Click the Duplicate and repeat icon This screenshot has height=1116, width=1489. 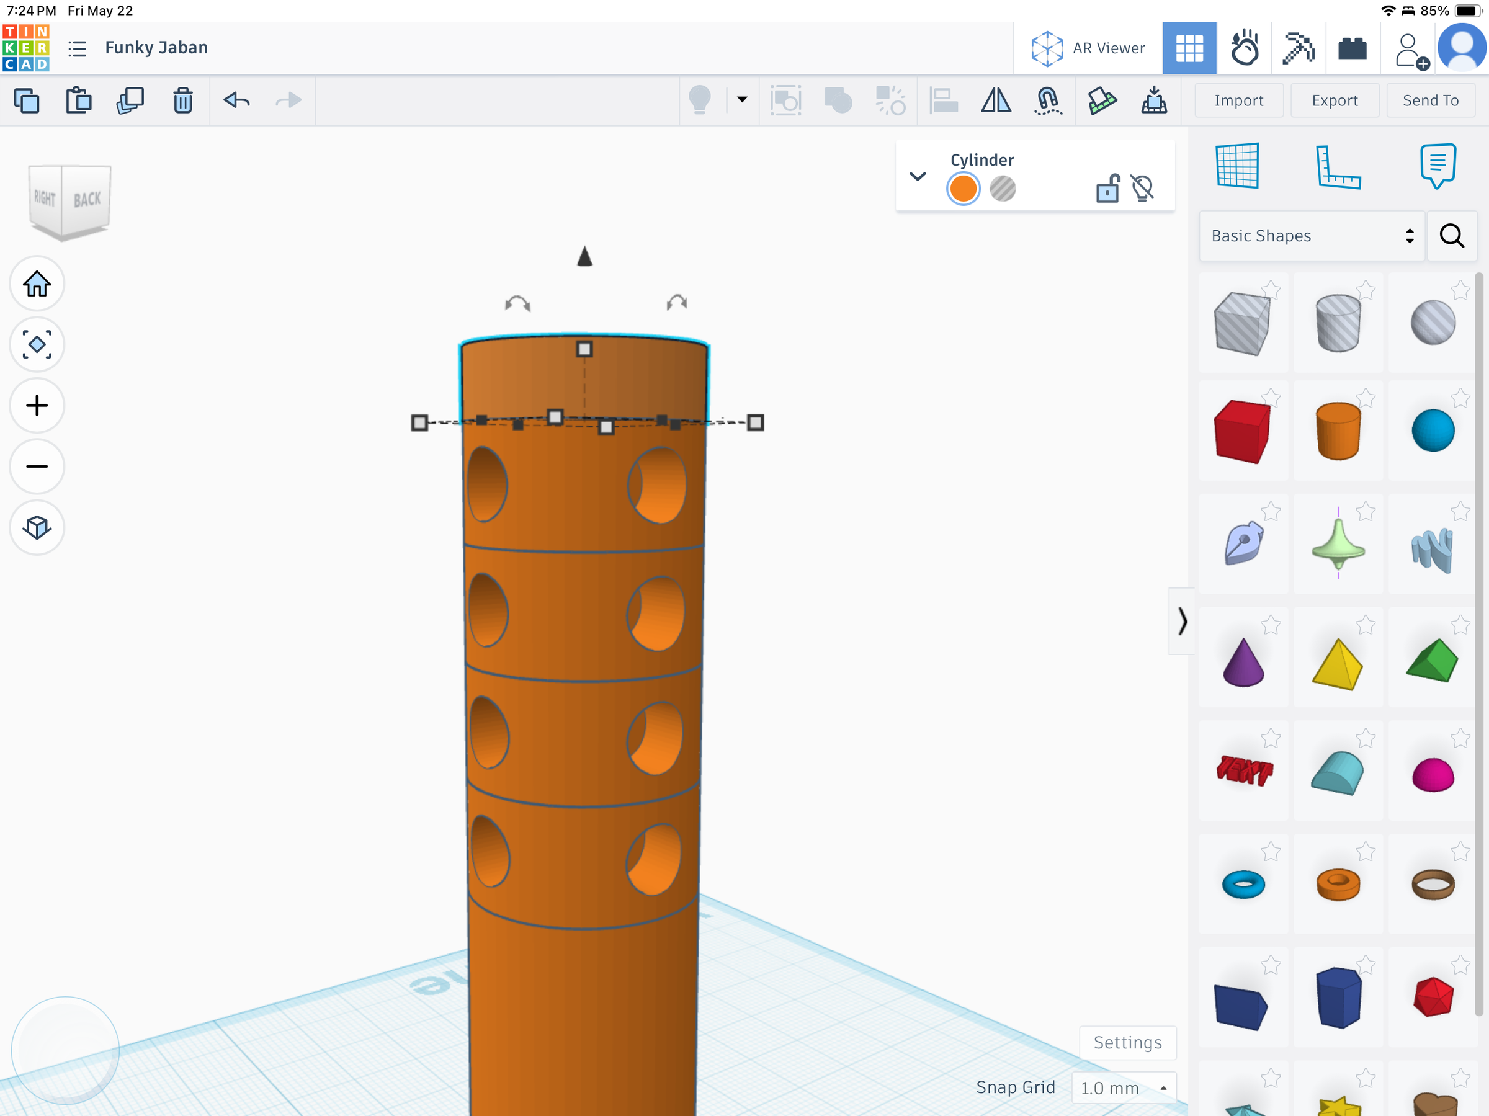130,100
